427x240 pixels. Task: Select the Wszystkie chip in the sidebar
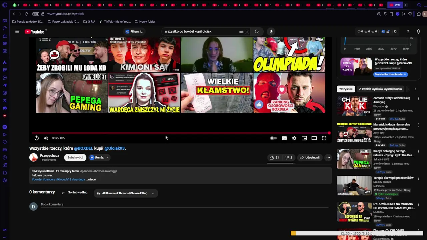(x=346, y=89)
